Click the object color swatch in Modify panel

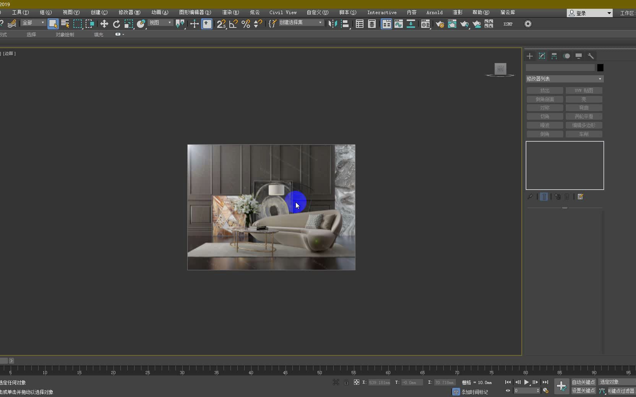(600, 68)
